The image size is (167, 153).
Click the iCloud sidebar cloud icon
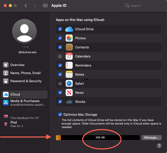pyautogui.click(x=6, y=95)
